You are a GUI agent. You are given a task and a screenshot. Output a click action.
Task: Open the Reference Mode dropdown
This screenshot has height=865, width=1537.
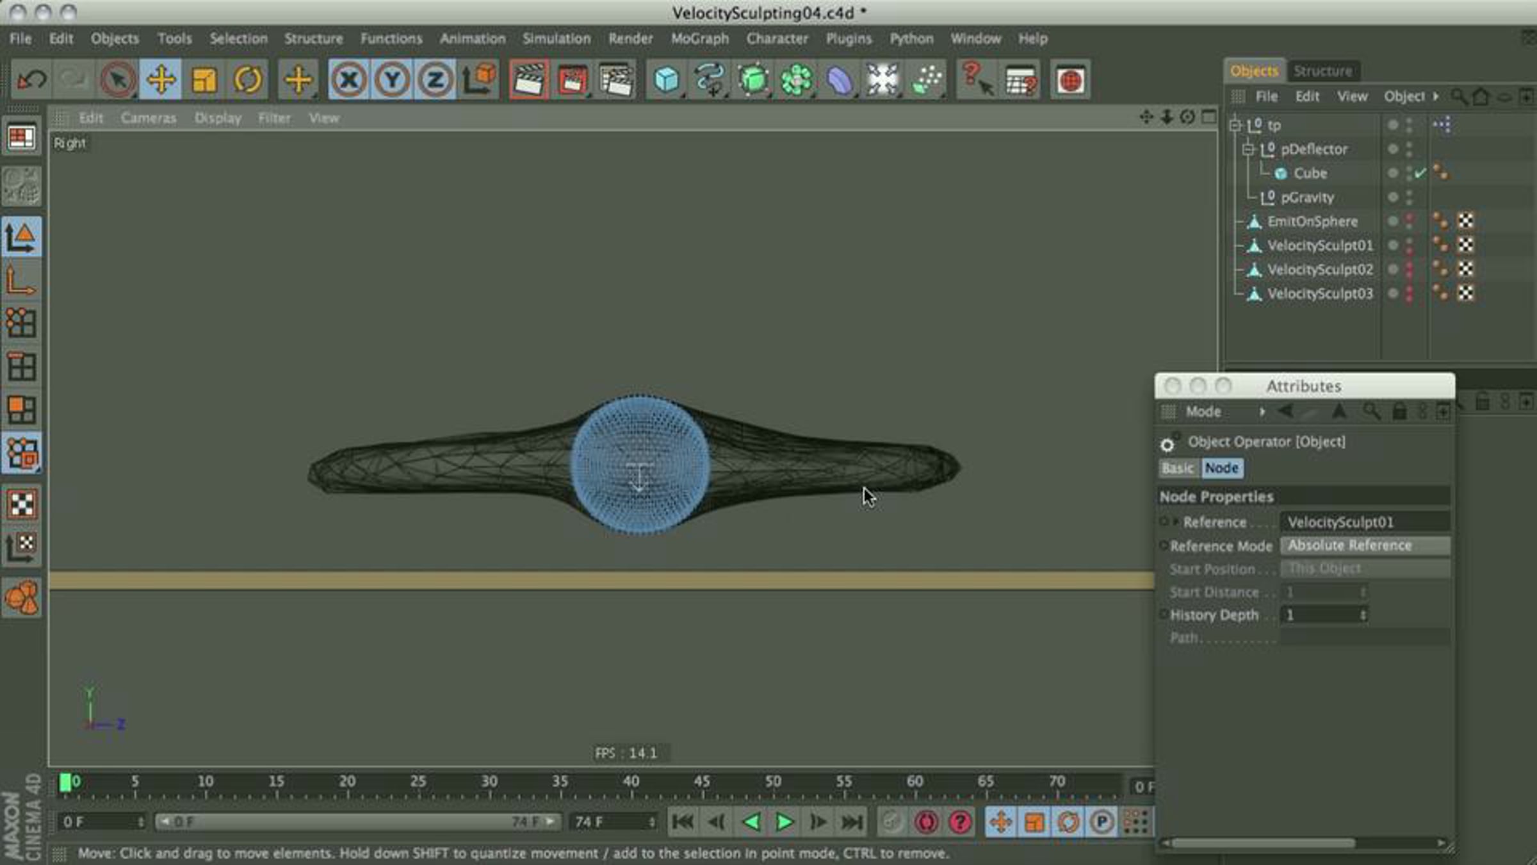click(1365, 545)
